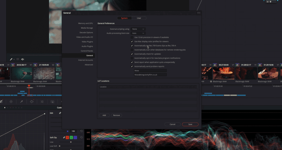Screen dimensions: 282x150
Task: Open the Tracker palette icon
Action: [x=42, y=102]
